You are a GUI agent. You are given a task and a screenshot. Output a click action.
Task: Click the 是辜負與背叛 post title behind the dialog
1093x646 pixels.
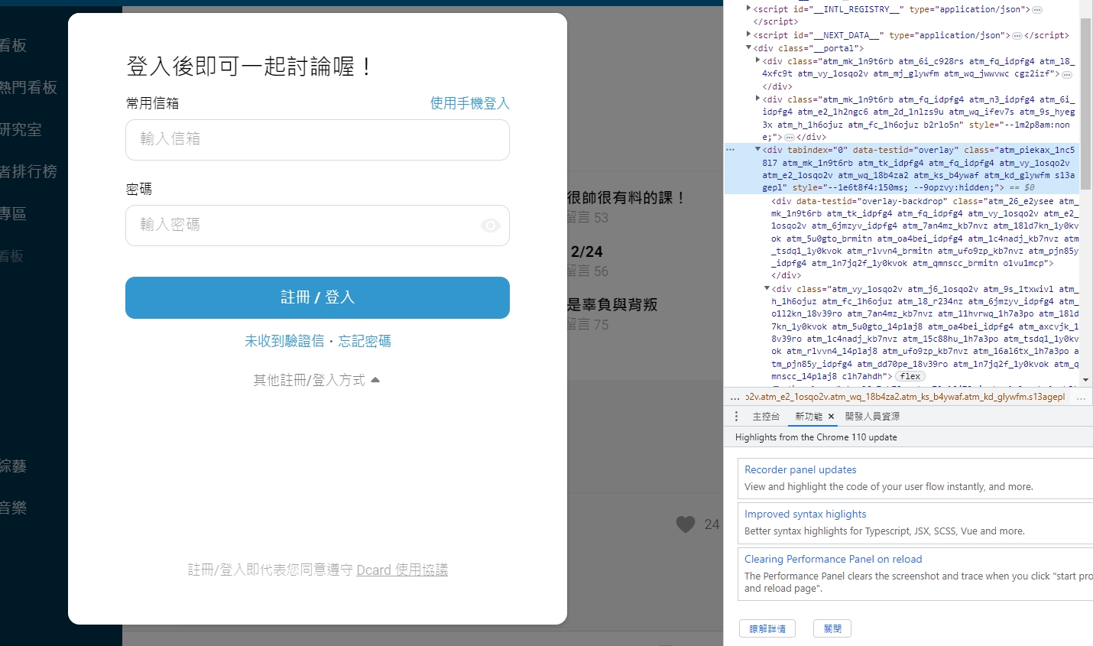coord(612,304)
